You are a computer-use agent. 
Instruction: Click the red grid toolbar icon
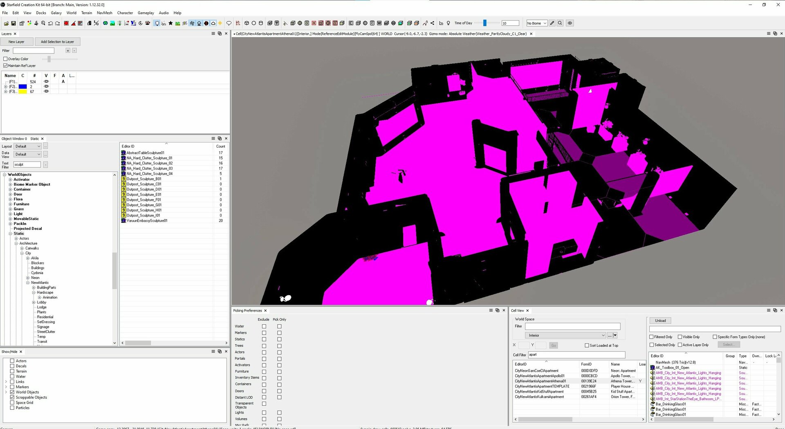click(x=80, y=23)
